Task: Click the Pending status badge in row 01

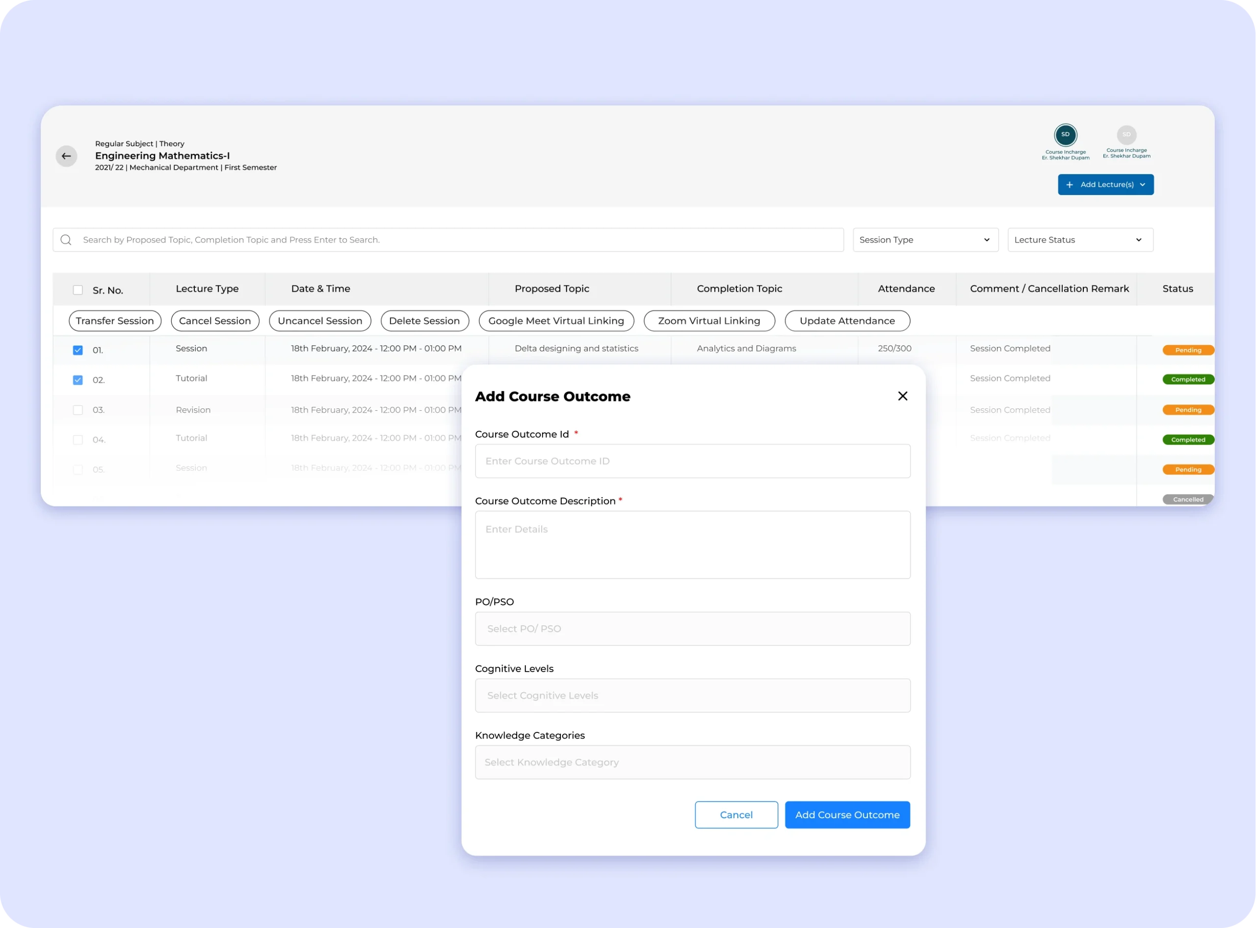Action: click(1187, 350)
